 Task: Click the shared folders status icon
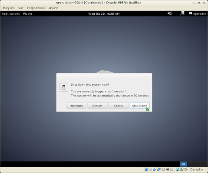[163, 169]
